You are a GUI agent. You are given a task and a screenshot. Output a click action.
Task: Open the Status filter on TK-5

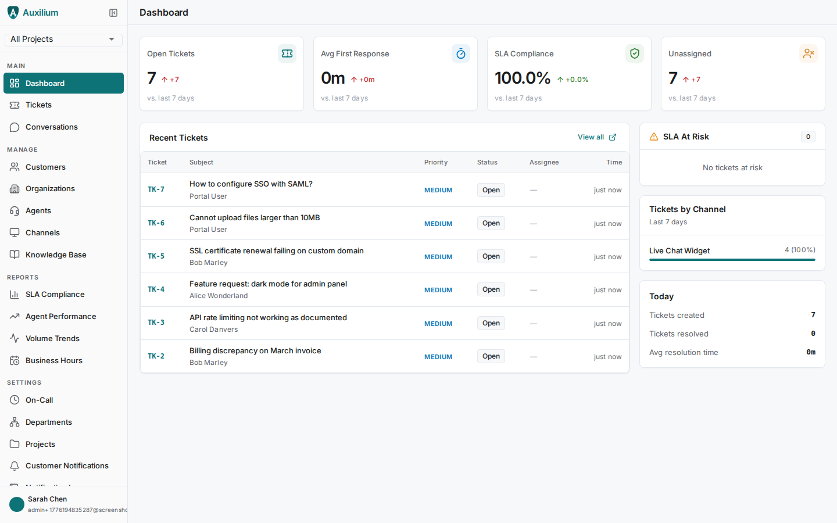coord(491,256)
